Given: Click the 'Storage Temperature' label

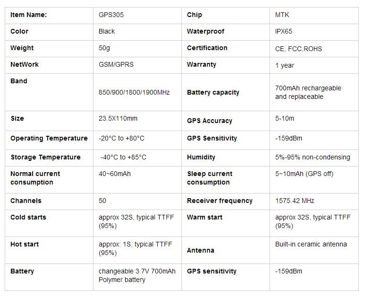Looking at the screenshot, I should click(x=45, y=157).
